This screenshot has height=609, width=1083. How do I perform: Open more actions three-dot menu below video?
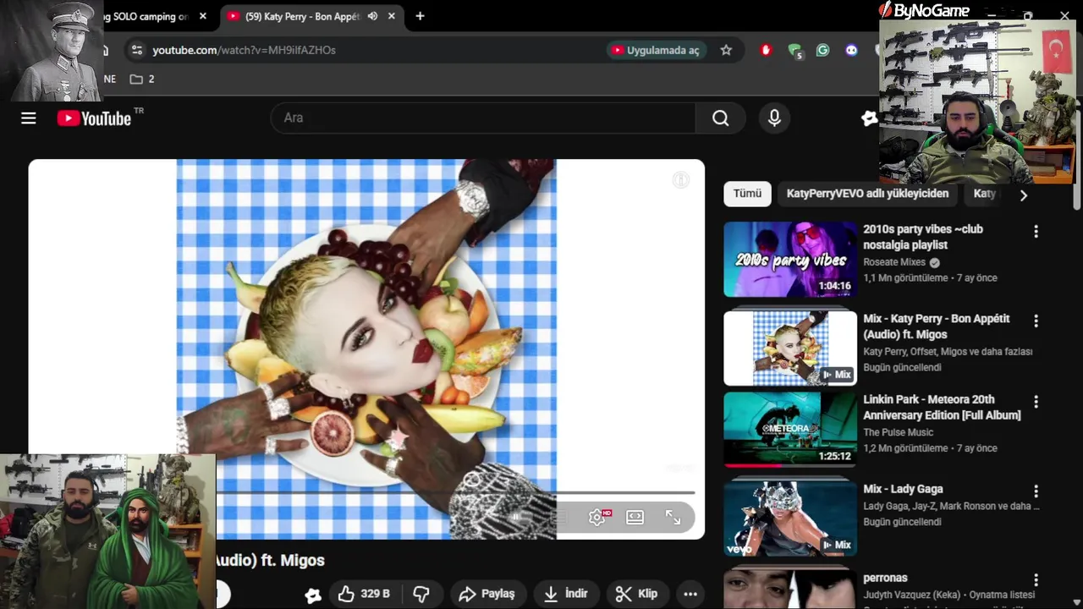690,594
